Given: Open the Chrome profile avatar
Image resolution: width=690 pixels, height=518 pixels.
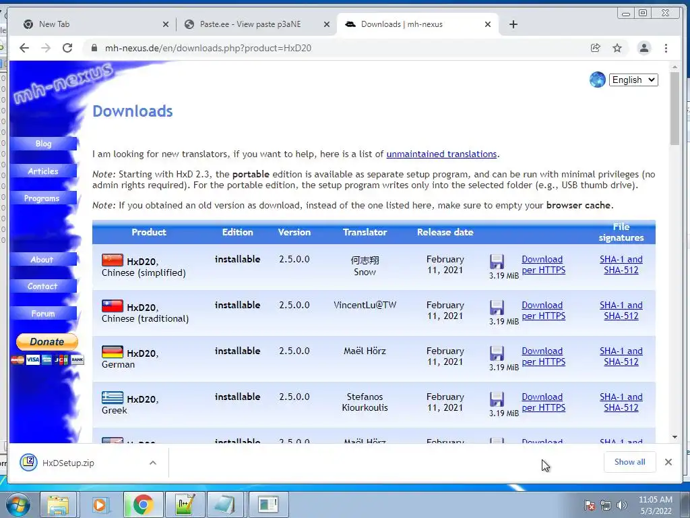Looking at the screenshot, I should pos(644,48).
